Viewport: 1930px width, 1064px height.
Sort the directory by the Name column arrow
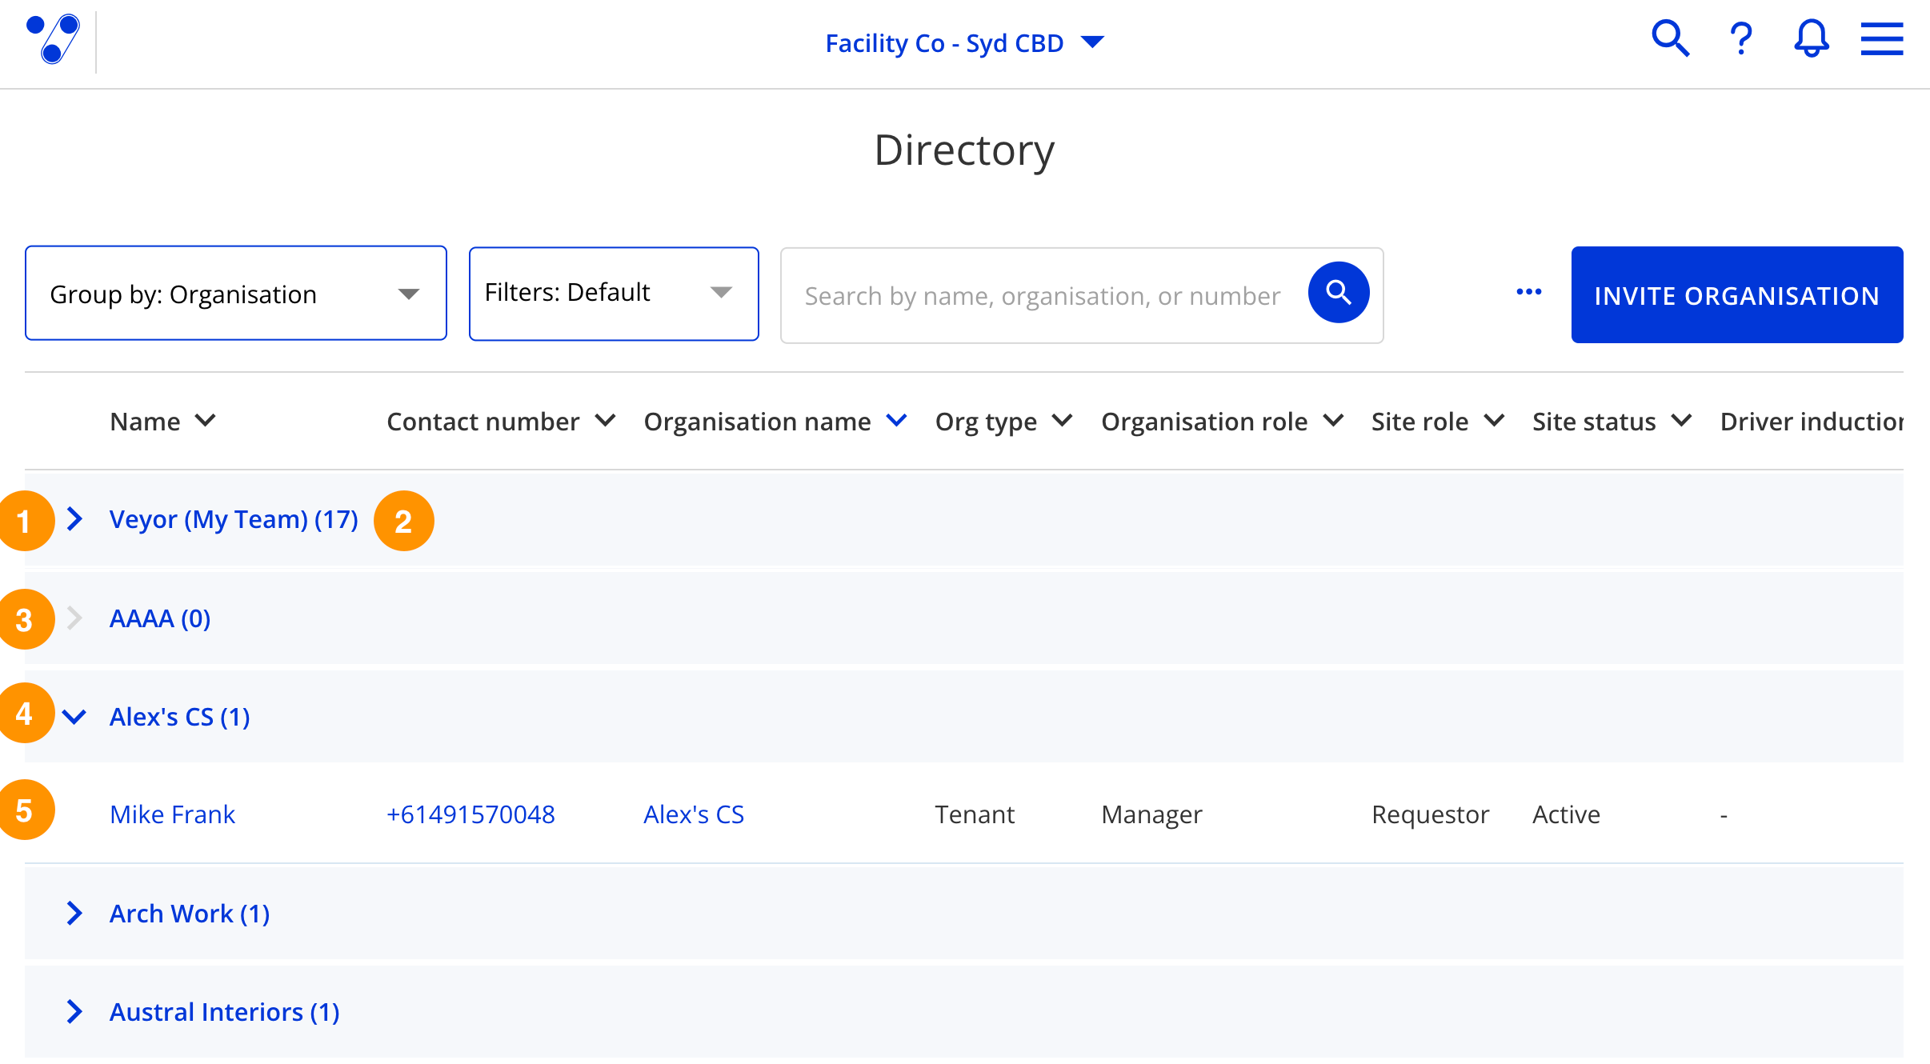coord(206,421)
